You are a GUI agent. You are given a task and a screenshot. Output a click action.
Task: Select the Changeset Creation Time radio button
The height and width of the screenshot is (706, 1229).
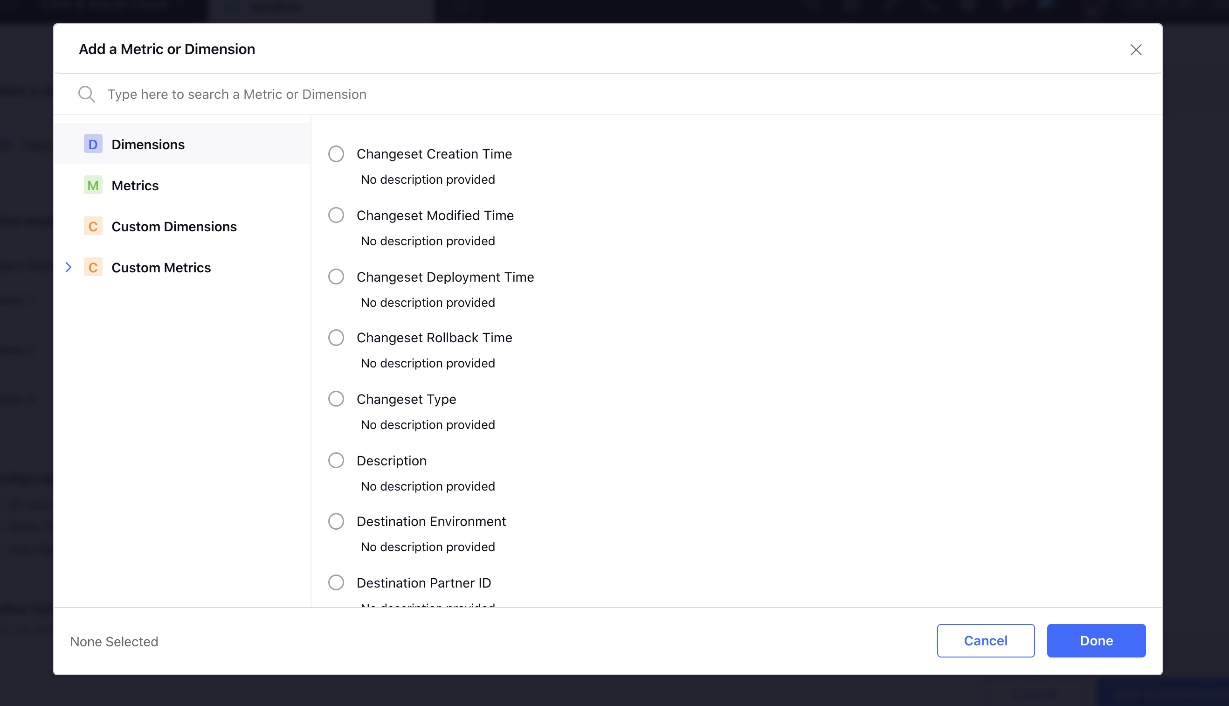tap(336, 154)
